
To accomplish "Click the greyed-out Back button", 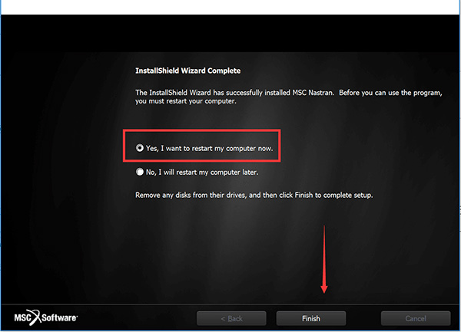I will tap(231, 318).
